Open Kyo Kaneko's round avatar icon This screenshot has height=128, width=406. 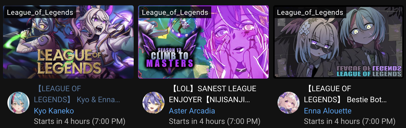click(x=18, y=103)
